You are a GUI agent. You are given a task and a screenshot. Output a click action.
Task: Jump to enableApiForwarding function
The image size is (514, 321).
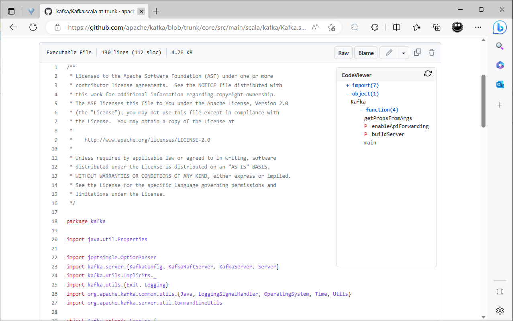400,126
